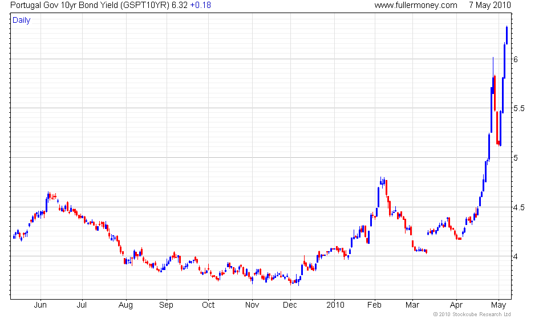This screenshot has width=559, height=319.
Task: Click the change value '+0.18'
Action: point(200,5)
